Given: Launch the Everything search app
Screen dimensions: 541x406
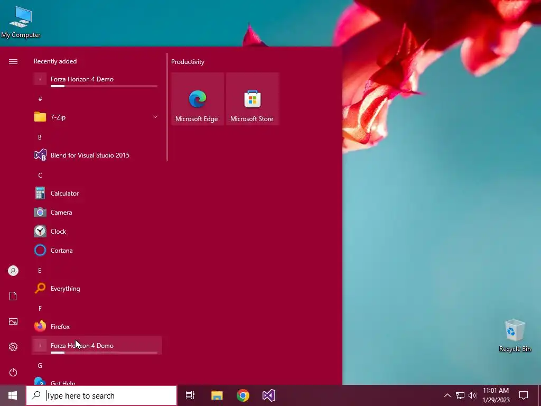Looking at the screenshot, I should tap(97, 288).
